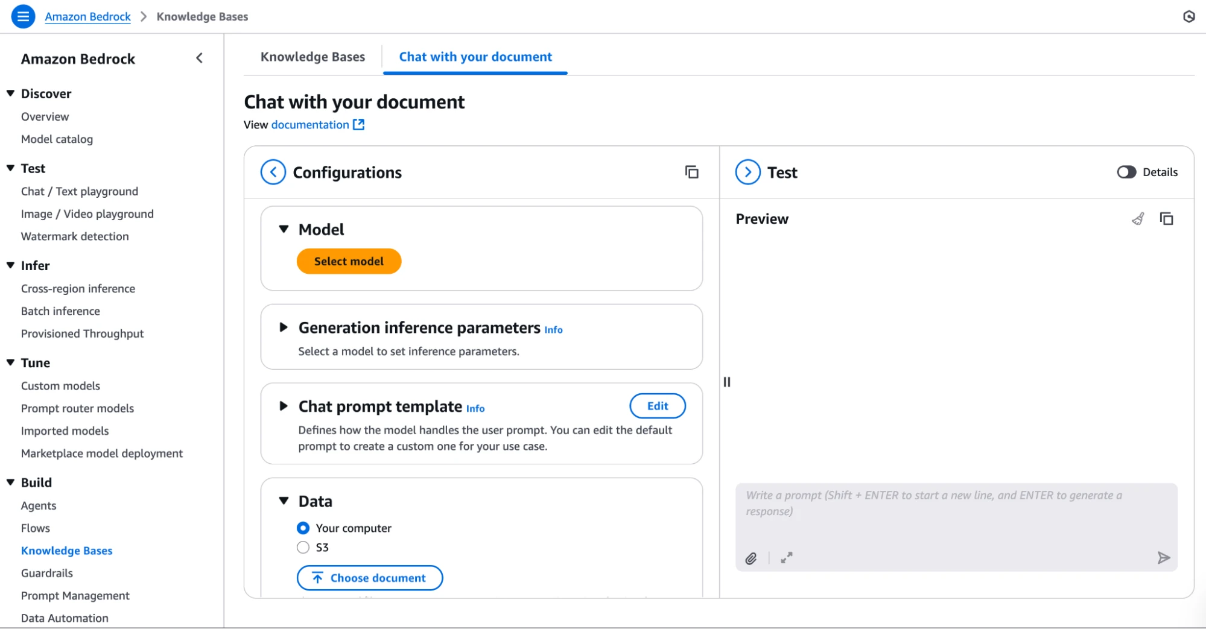Open Prompt Management page
Viewport: 1206px width, 629px height.
pos(75,596)
